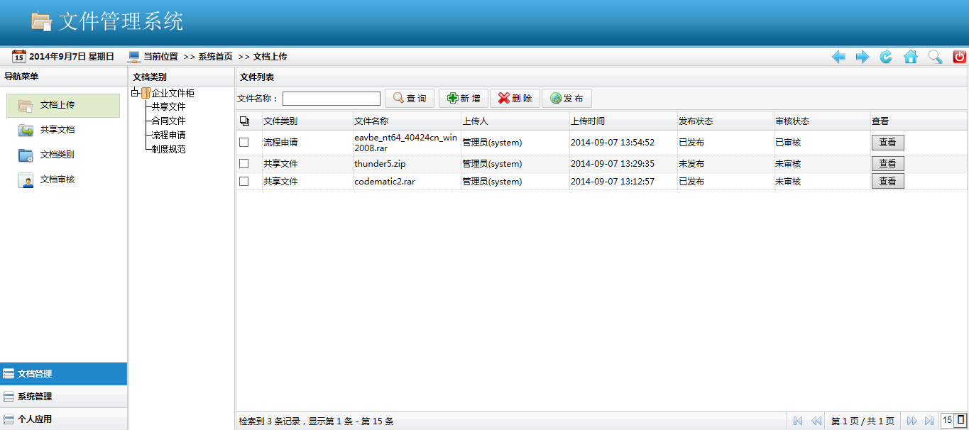Click the red power logout icon

point(958,56)
